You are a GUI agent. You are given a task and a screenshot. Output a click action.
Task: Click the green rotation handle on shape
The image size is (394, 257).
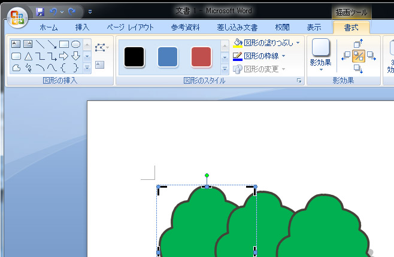[x=207, y=176]
